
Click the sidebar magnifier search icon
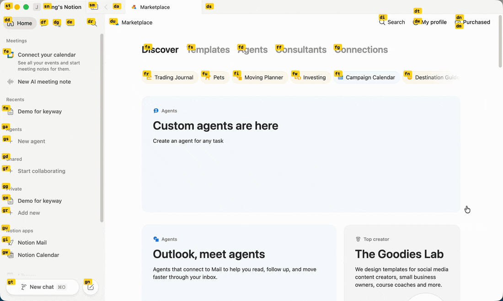point(93,23)
